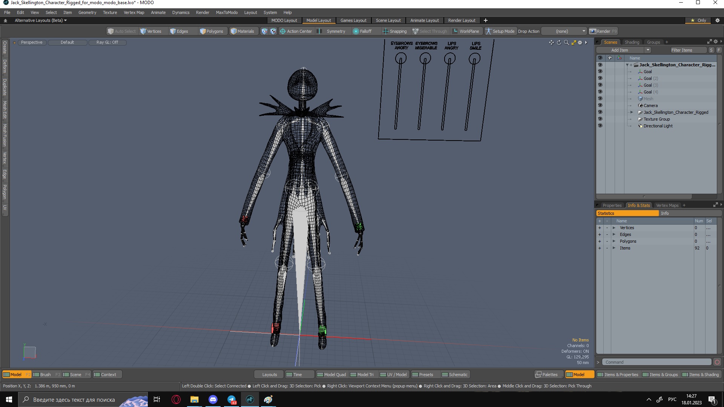Click the Render button

603,31
